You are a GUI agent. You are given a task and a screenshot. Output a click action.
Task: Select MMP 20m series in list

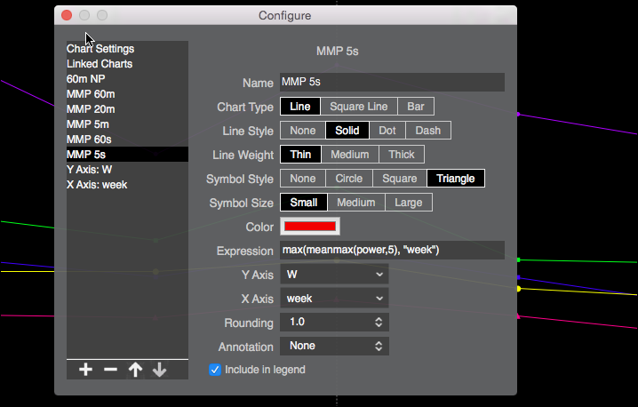pos(127,109)
